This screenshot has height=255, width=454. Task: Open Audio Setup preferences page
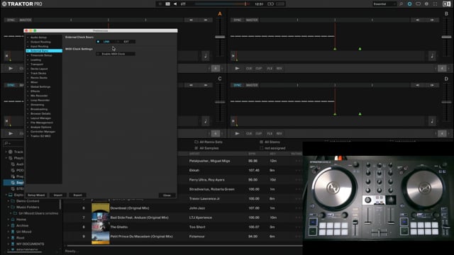(x=38, y=38)
